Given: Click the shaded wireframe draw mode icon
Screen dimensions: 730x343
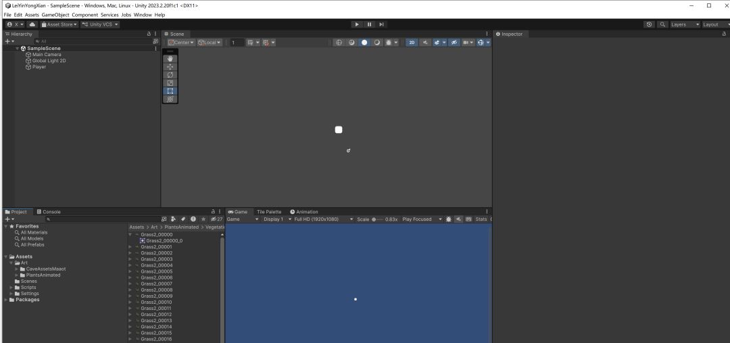Looking at the screenshot, I should coord(351,43).
